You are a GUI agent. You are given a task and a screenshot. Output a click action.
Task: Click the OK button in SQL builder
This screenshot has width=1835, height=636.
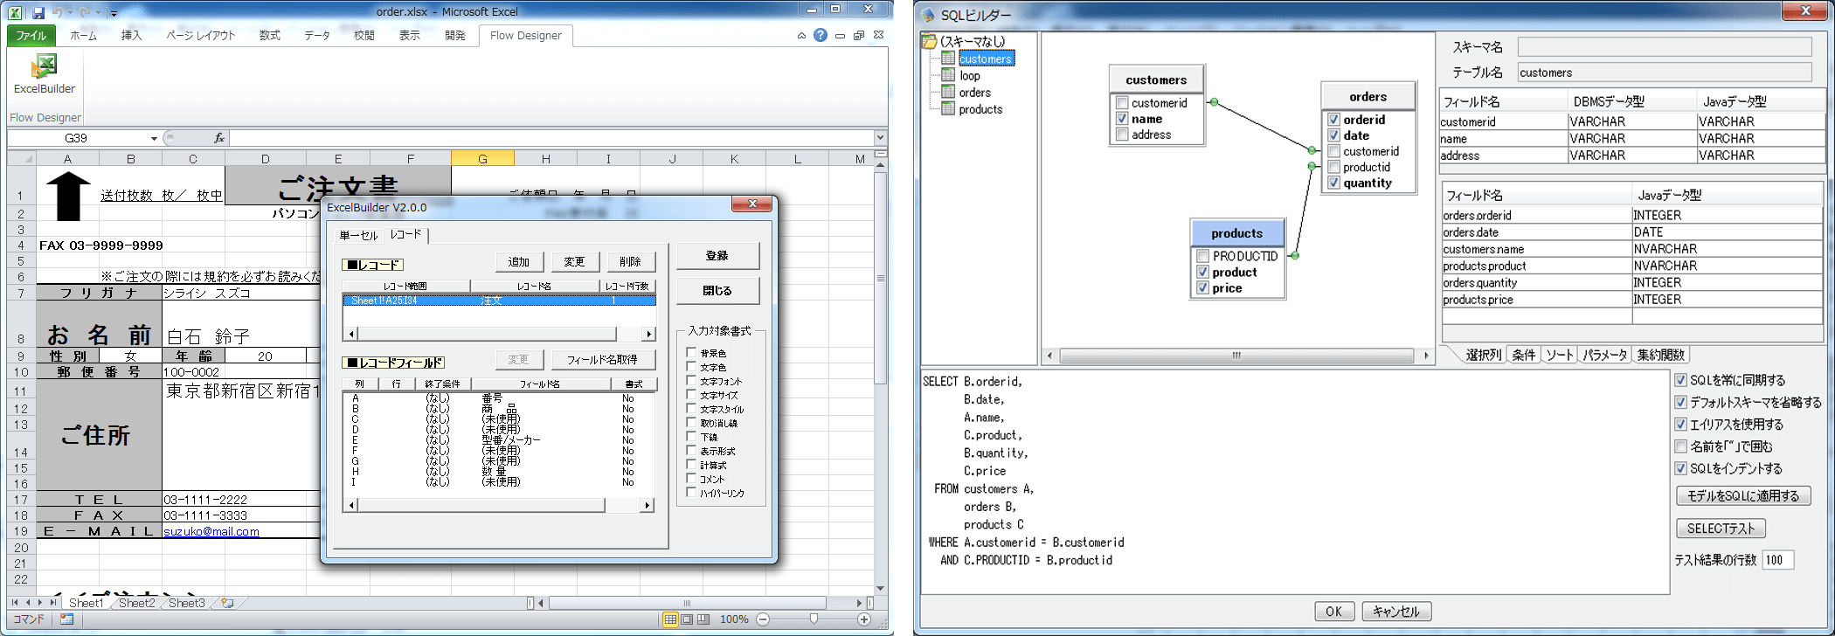point(1334,612)
